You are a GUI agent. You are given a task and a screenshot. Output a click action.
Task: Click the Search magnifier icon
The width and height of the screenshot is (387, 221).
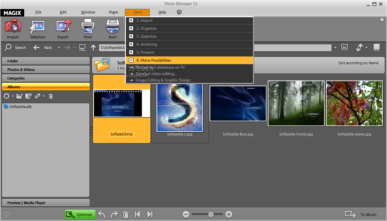pos(8,48)
